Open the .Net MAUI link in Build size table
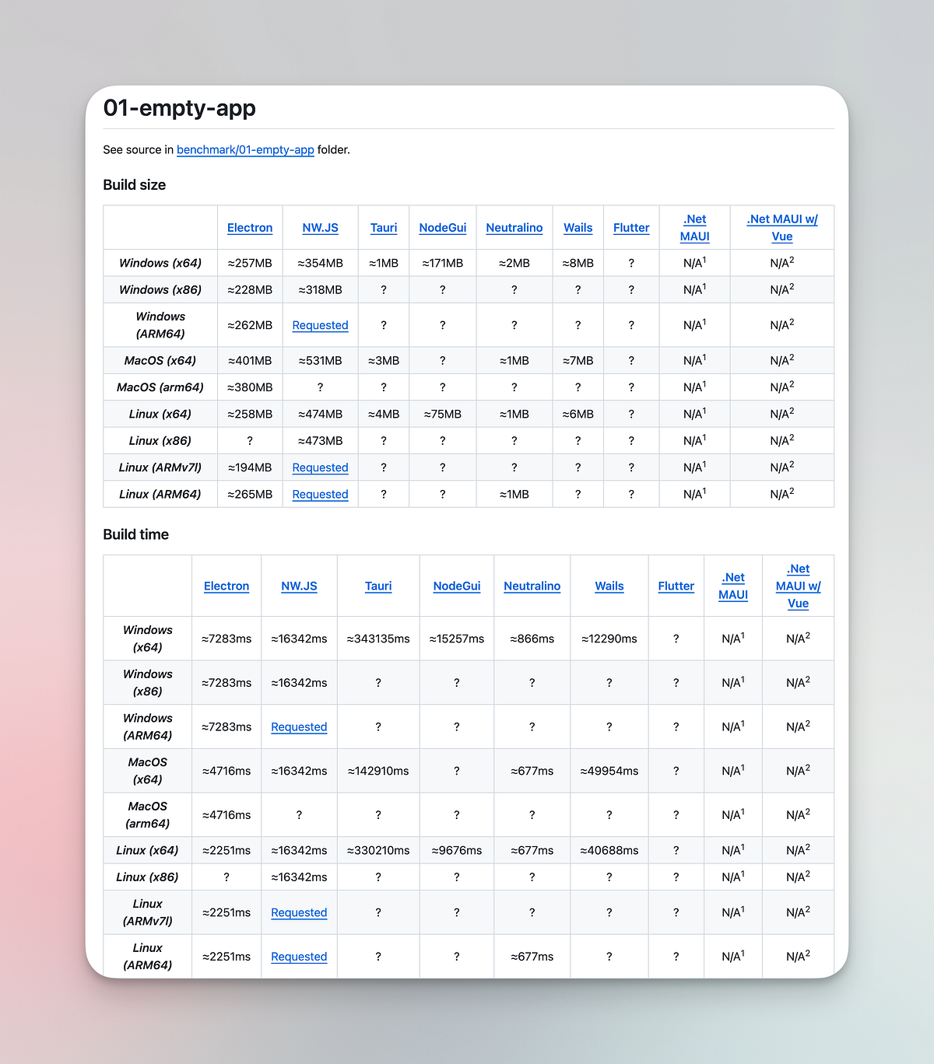Screen dimensions: 934x1064 694,227
